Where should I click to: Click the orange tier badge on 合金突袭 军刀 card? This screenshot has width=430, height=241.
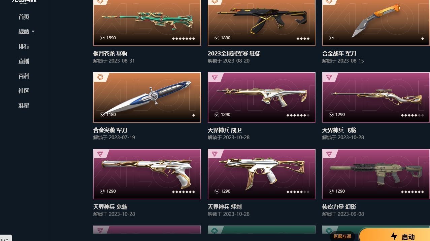[x=100, y=77]
